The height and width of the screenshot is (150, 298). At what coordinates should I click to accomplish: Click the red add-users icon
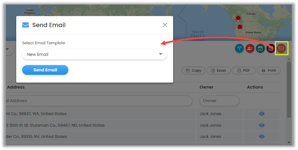250,49
